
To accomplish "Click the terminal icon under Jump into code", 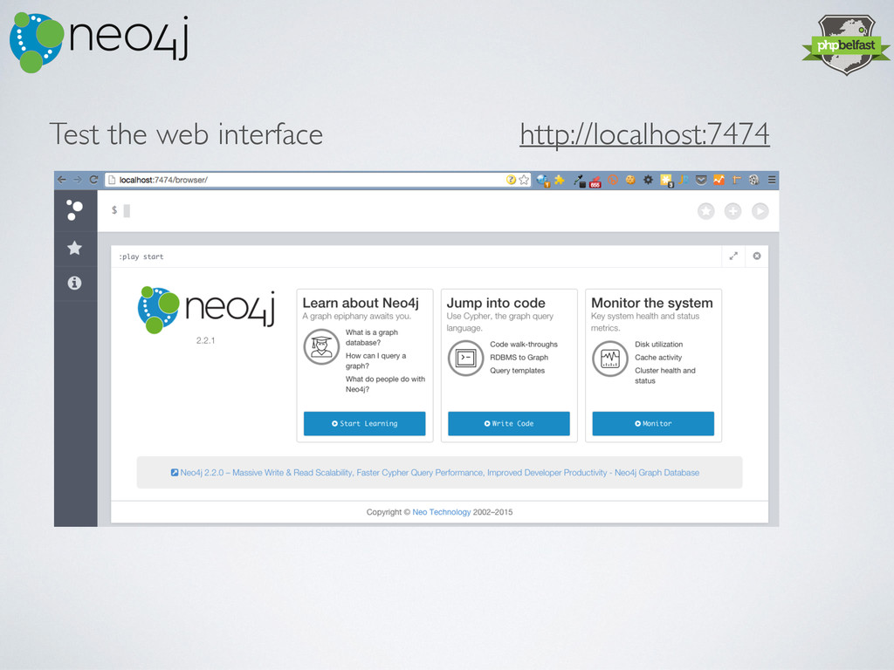I will point(466,359).
